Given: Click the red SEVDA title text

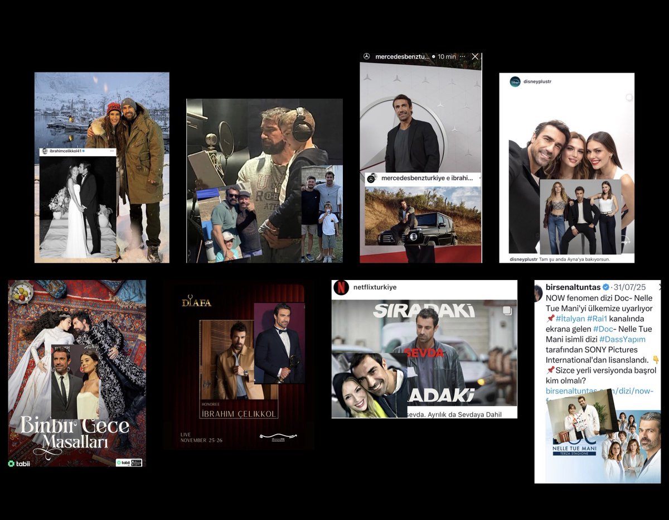Looking at the screenshot, I should [x=424, y=353].
